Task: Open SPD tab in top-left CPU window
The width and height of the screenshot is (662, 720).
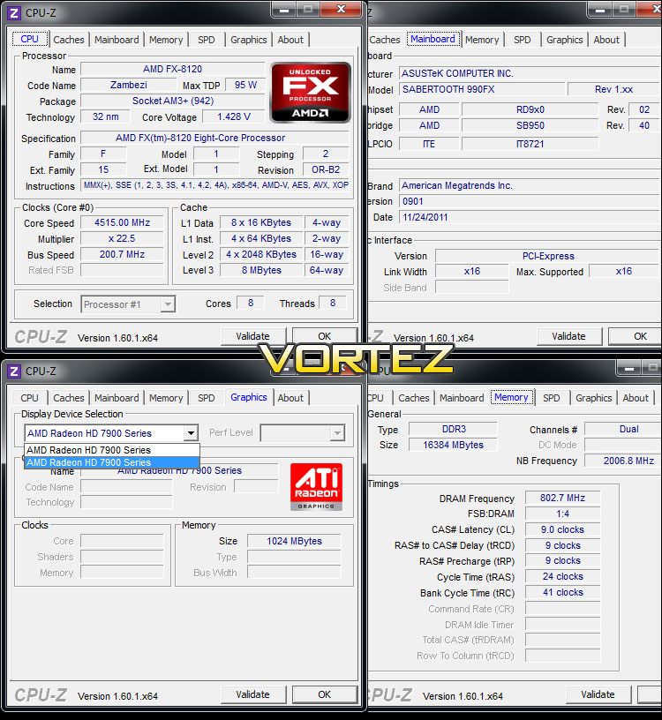Action: tap(207, 40)
